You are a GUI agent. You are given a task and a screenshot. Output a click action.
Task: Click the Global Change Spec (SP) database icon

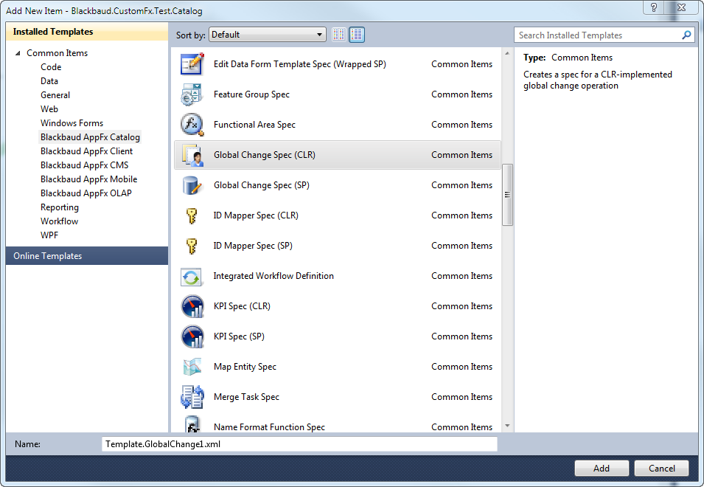[192, 185]
